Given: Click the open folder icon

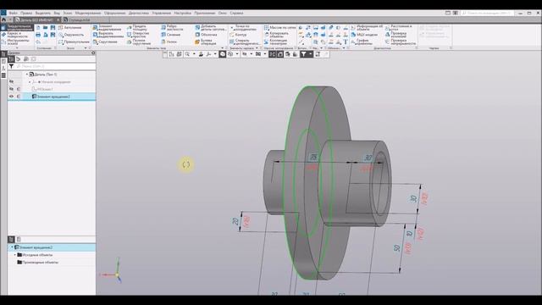Looking at the screenshot, I should point(45,27).
